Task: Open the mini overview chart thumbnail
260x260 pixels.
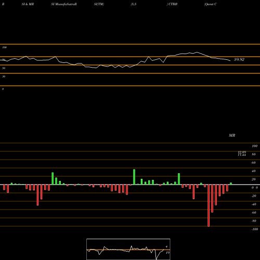Action: tap(128, 249)
